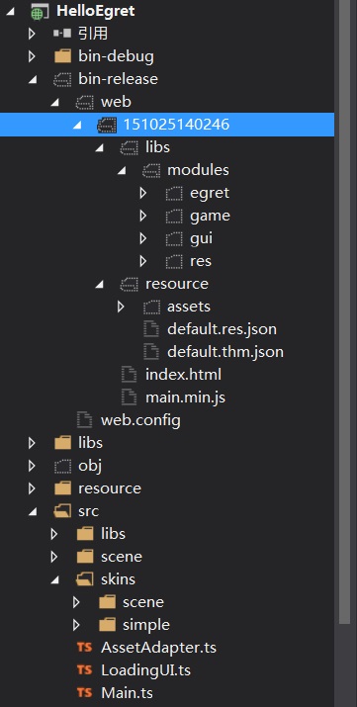Select the web folder label

click(x=116, y=102)
